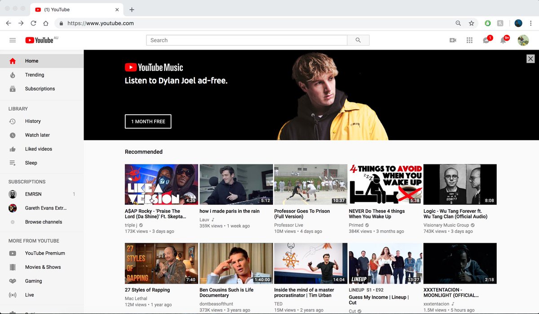This screenshot has width=539, height=314.
Task: Click the browser home icon
Action: (x=46, y=23)
